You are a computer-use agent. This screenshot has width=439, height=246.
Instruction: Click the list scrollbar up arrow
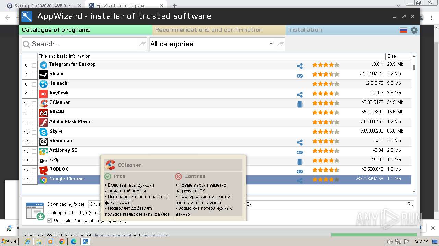[414, 56]
